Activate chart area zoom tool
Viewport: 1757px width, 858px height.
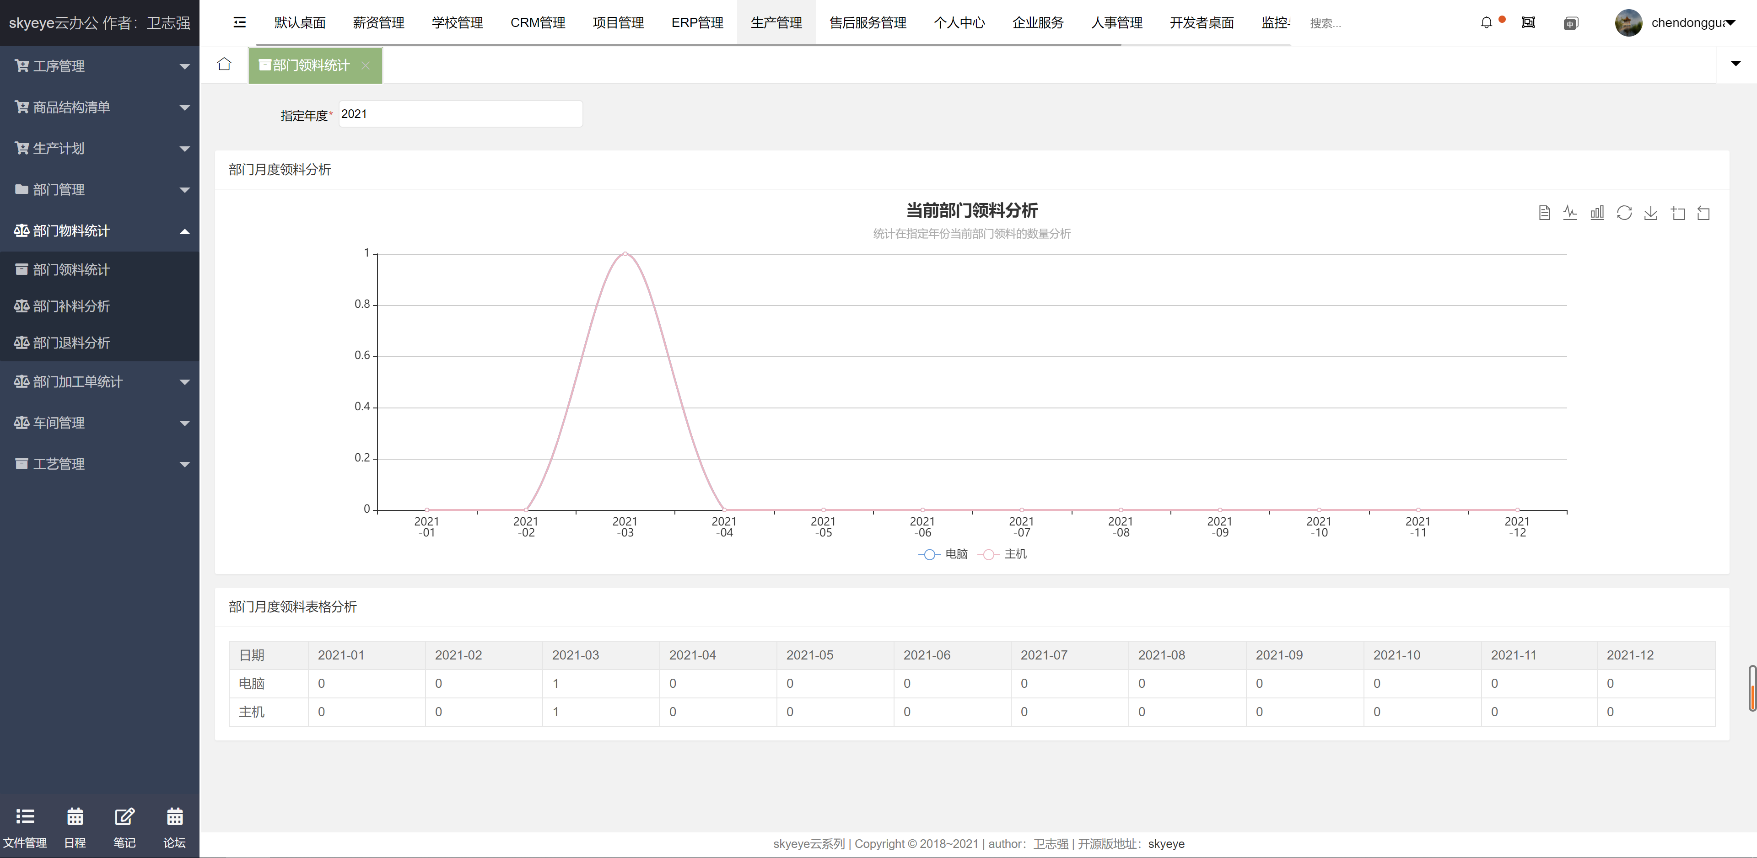[1678, 214]
